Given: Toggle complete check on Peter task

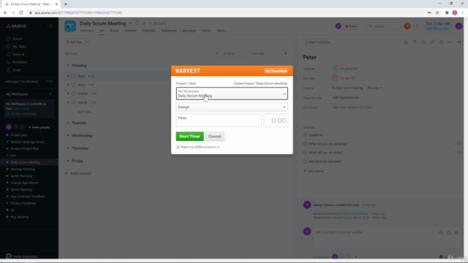Looking at the screenshot, I should [74, 76].
